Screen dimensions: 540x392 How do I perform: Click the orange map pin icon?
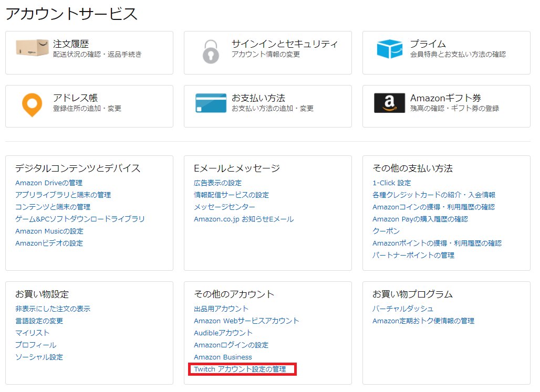pos(32,104)
